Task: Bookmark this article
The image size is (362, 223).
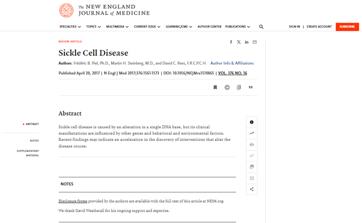Action: (215, 88)
